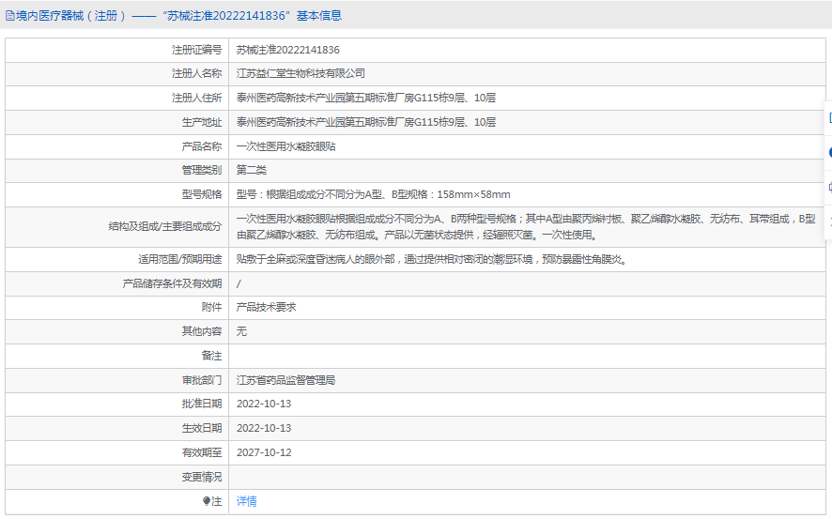This screenshot has height=519, width=832.
Task: Select the specification text with 158mm×58mm
Action: 374,194
